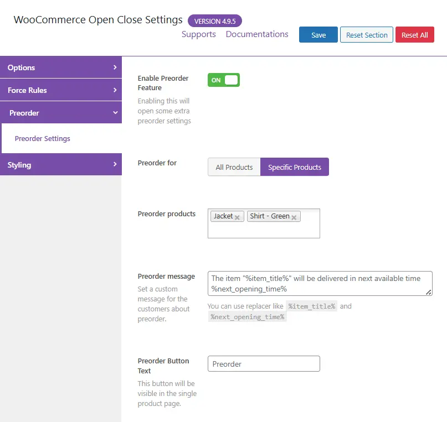
Task: Click the Save button
Action: 318,35
